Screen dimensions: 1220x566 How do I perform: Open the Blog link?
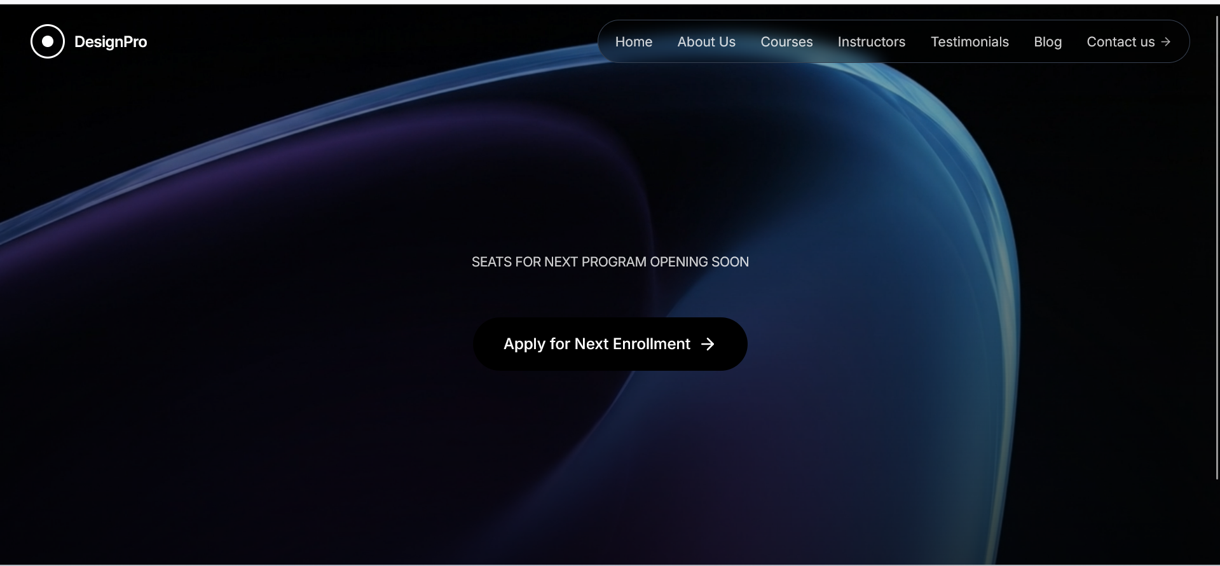tap(1048, 42)
